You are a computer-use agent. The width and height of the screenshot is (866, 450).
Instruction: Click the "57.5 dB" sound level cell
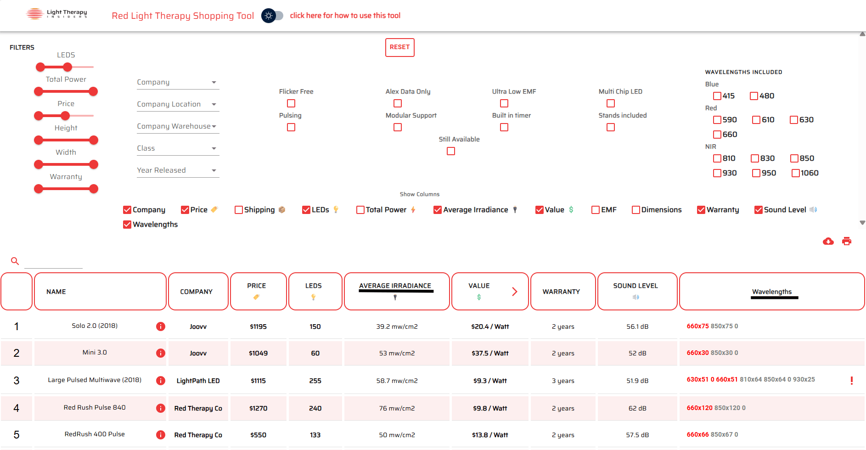637,435
